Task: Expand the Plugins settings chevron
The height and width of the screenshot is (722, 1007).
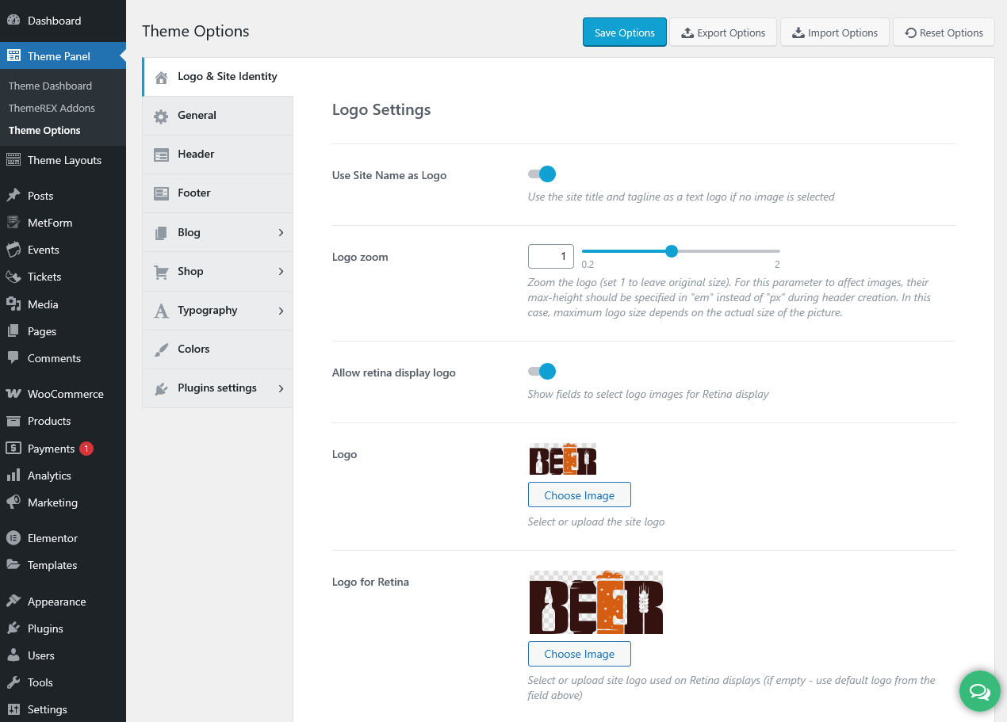Action: click(x=281, y=388)
